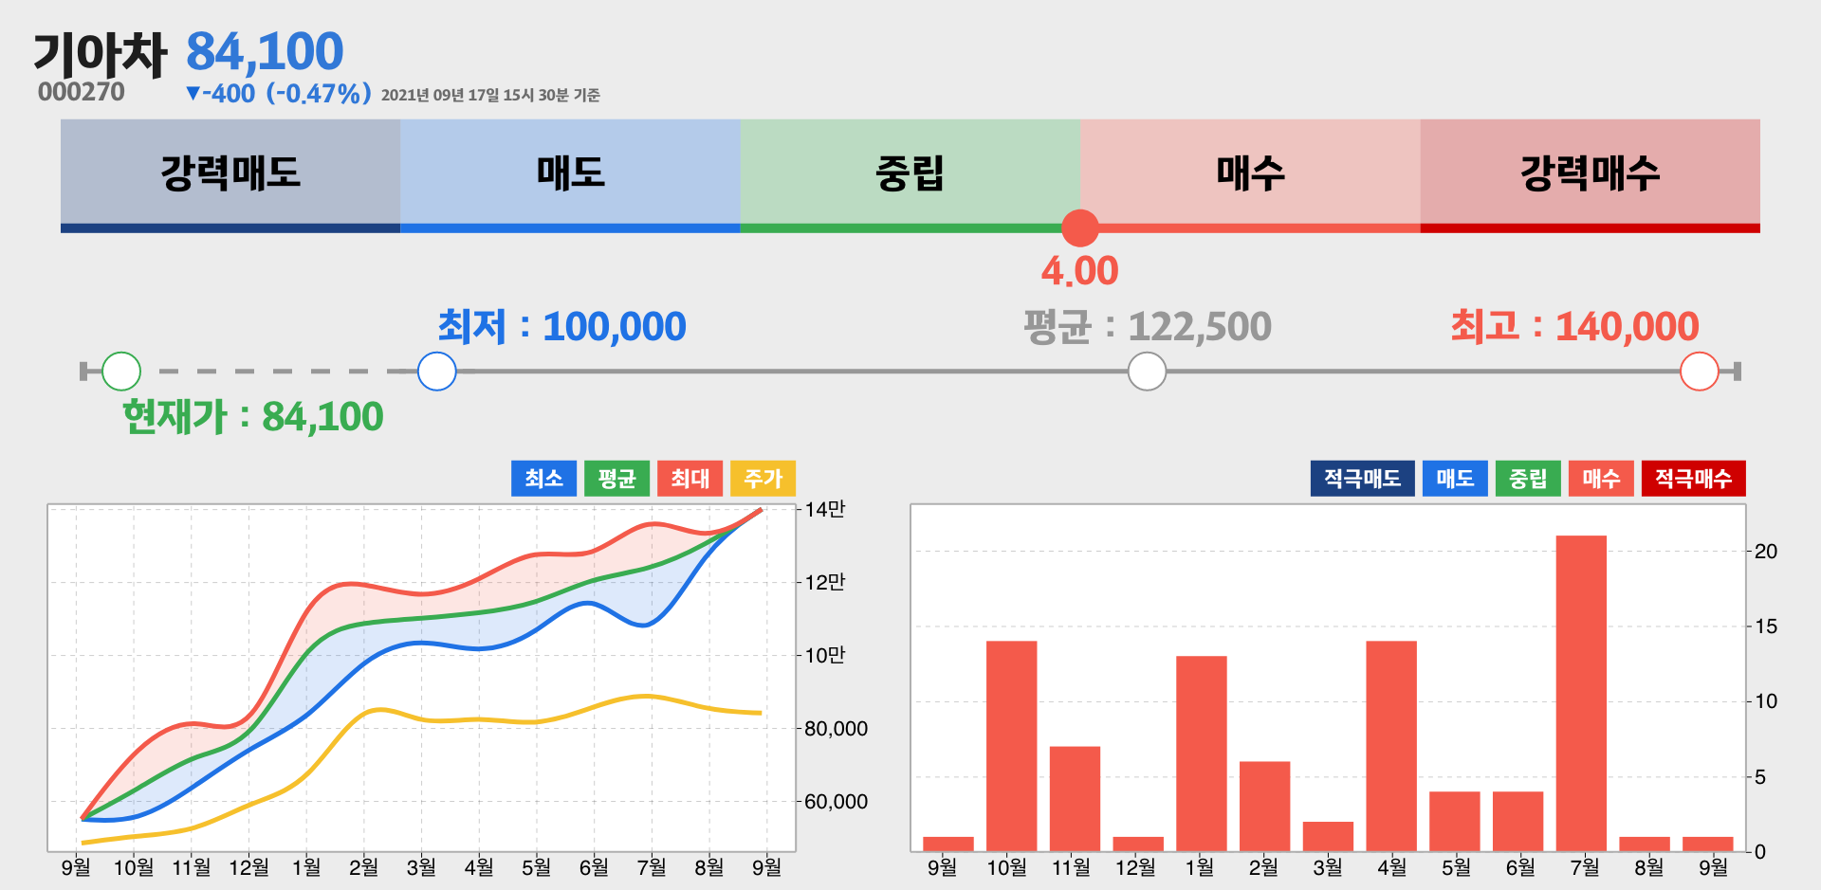Viewport: 1821px width, 890px height.
Task: Select the 강력매도 rating segment
Action: pos(230,175)
